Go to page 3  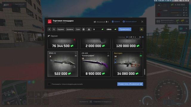click(x=133, y=37)
